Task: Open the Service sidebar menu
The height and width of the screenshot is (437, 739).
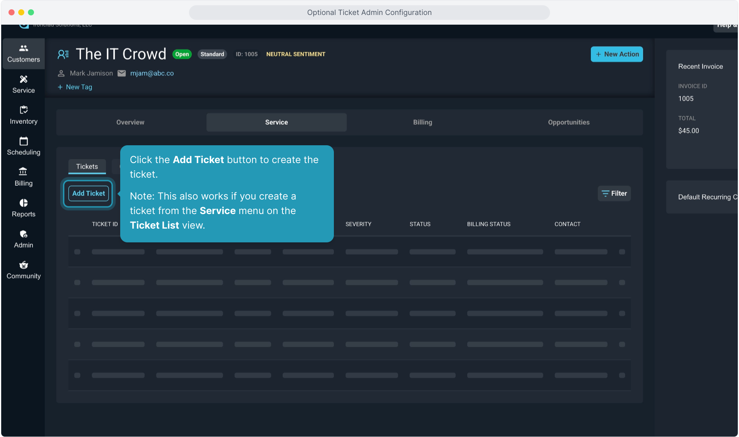Action: (23, 84)
